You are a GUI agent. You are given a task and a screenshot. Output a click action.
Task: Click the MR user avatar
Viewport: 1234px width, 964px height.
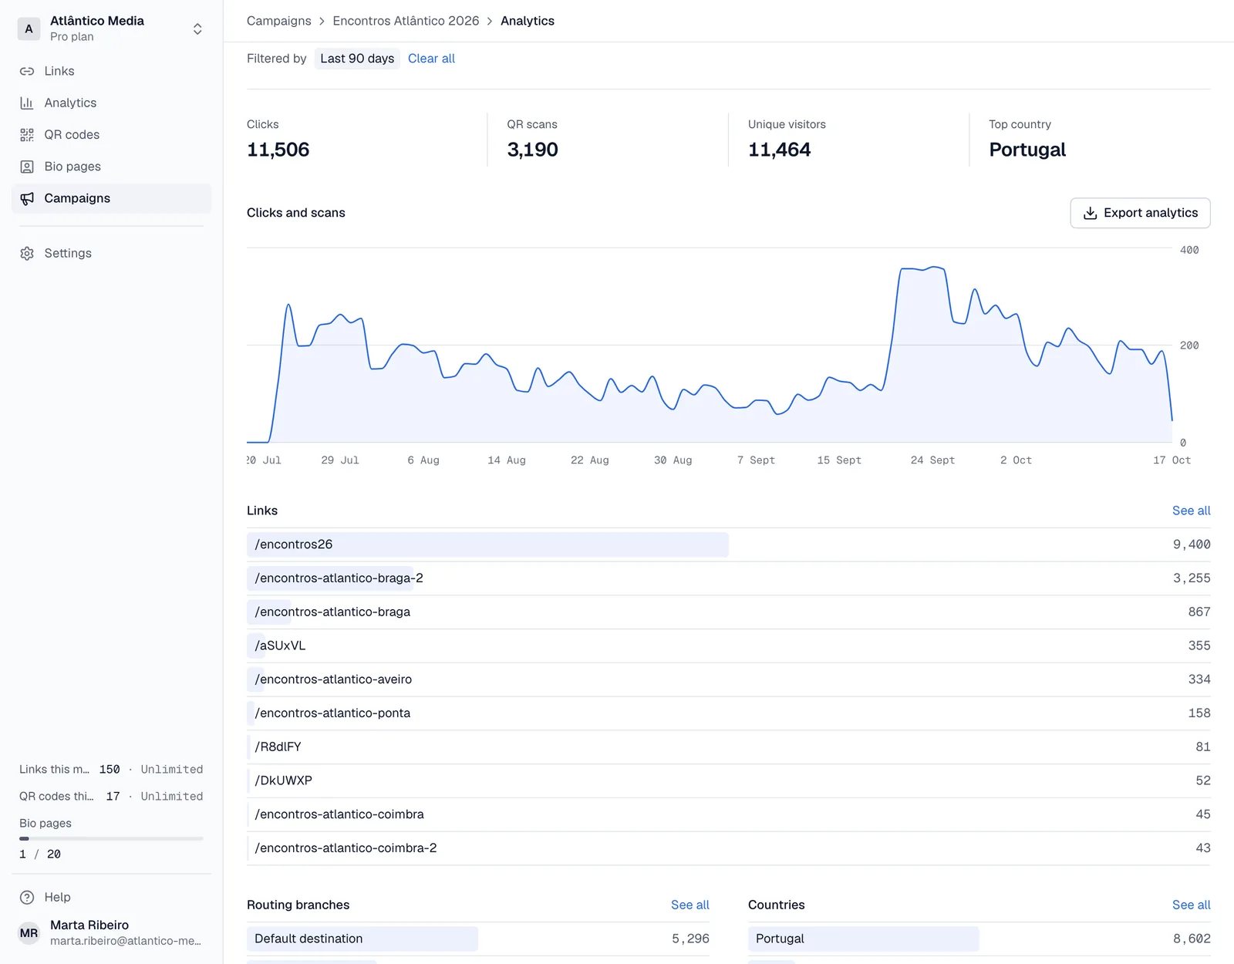click(x=29, y=933)
